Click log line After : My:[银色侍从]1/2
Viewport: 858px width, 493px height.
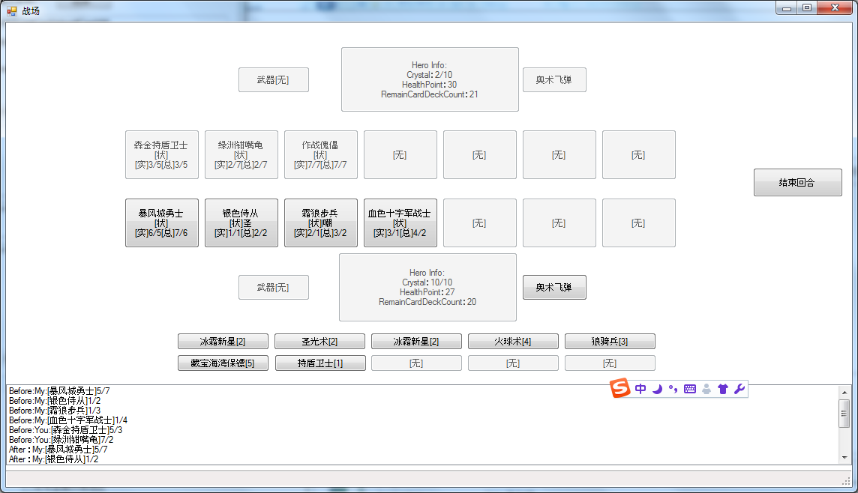tap(54, 460)
